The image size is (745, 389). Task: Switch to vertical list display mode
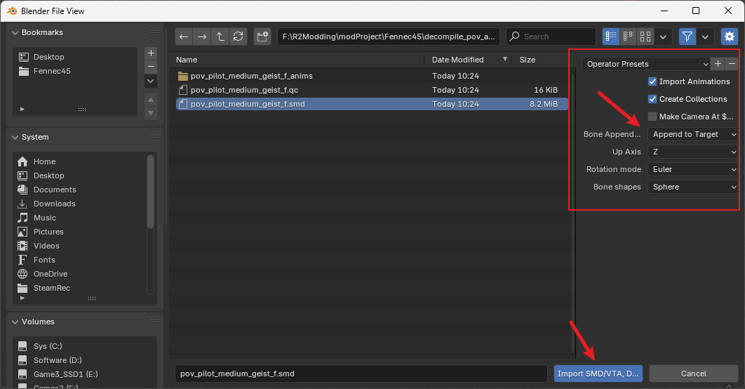(x=611, y=37)
